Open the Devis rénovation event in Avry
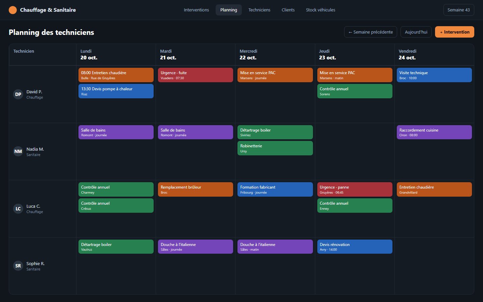 (355, 247)
